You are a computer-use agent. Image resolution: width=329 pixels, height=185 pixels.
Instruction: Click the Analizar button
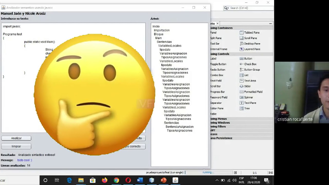(16, 138)
